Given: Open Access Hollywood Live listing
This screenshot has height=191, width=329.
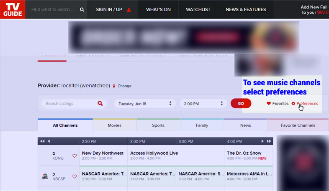Looking at the screenshot, I should pyautogui.click(x=176, y=155).
